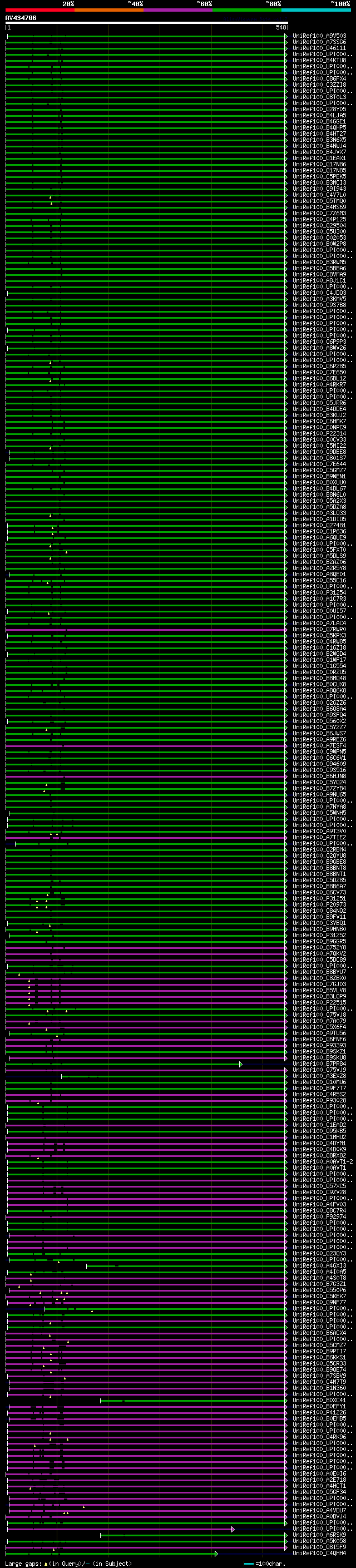Select hit label UniRef100_B0XC41

click(319, 1400)
